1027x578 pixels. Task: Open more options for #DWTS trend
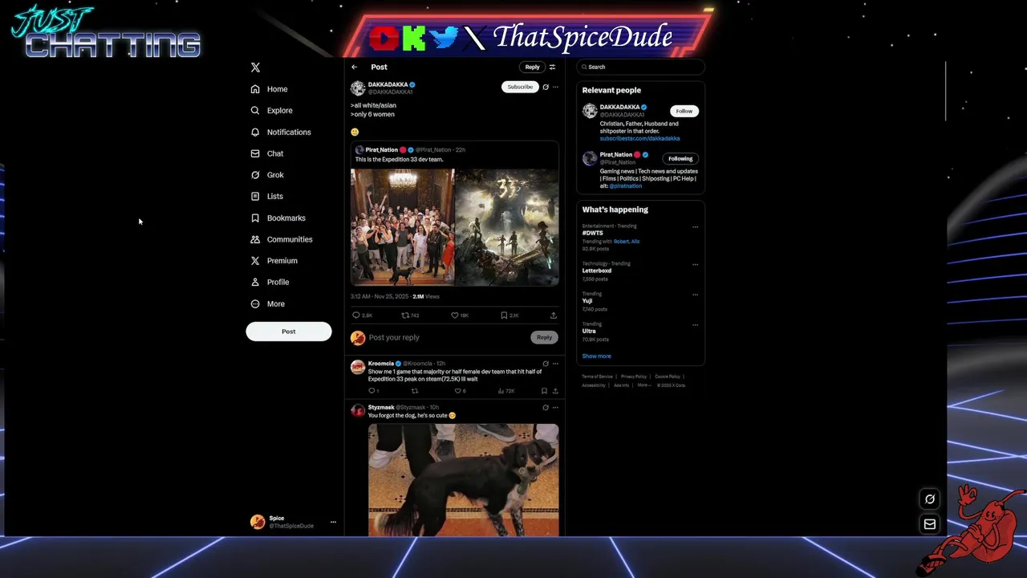695,227
